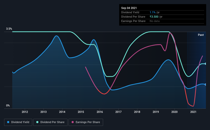This screenshot has height=130, width=210.
Task: Click the Dividend Yield endpoint marker
Action: click(205, 84)
